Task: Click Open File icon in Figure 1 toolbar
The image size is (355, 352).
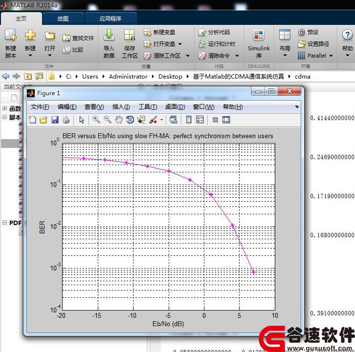Action: click(x=44, y=120)
